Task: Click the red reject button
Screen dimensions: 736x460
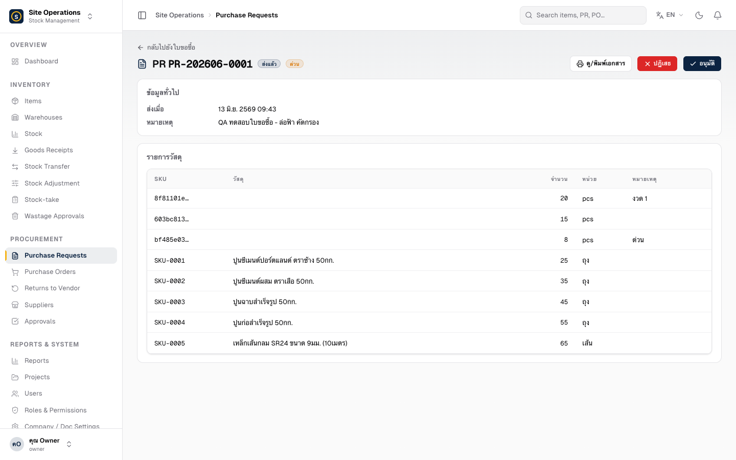Action: 657,64
